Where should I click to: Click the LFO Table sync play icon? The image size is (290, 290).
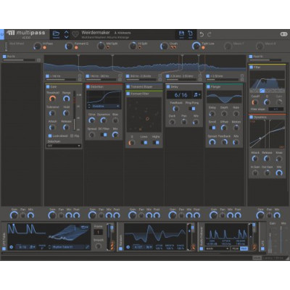(x=11, y=247)
